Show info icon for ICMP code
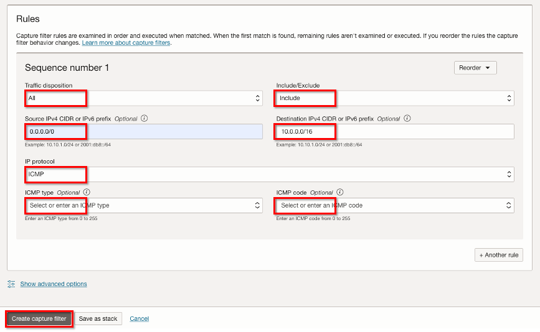Image resolution: width=540 pixels, height=332 pixels. pyautogui.click(x=340, y=192)
